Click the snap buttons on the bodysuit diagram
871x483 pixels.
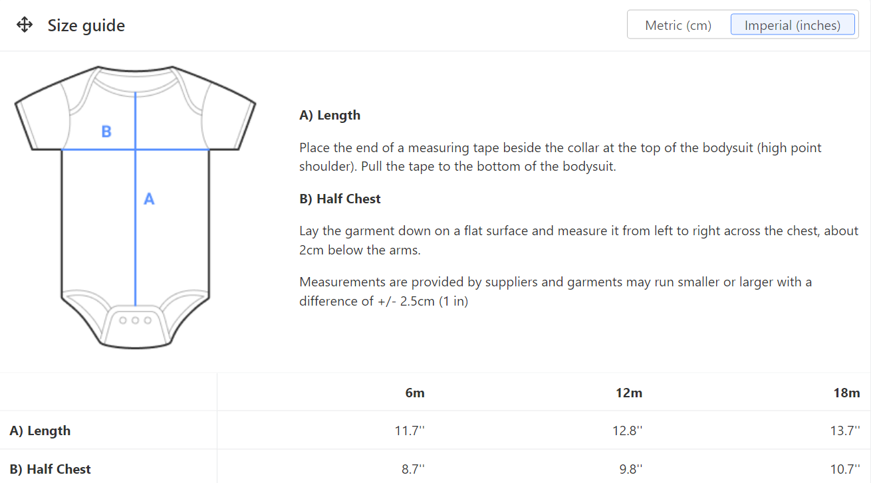135,320
